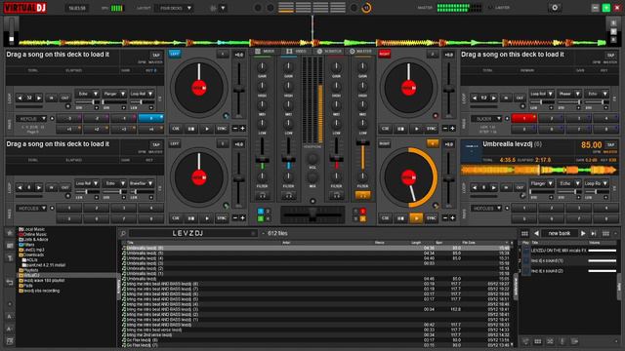Toggle the blue crossfader deck assign square
Image resolution: width=625 pixels, height=351 pixels.
261,212
